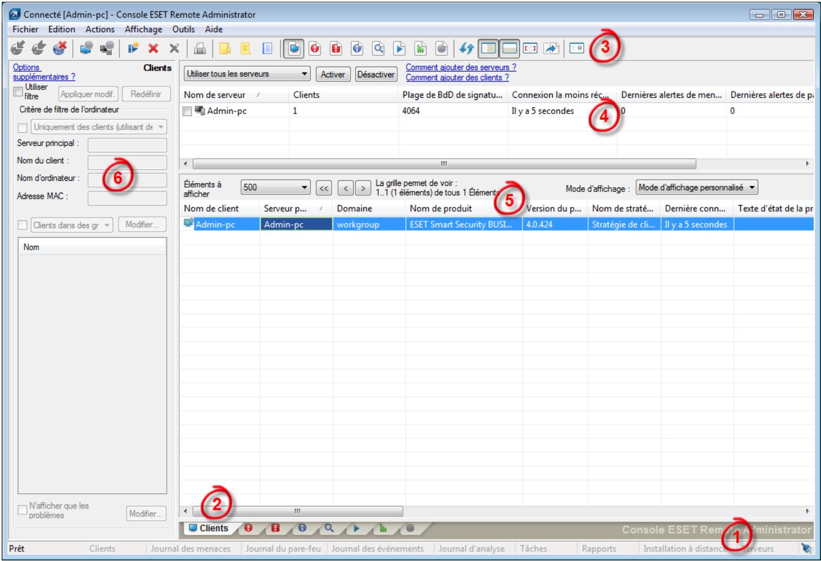Select the workgroup cell in client row

pyautogui.click(x=369, y=224)
